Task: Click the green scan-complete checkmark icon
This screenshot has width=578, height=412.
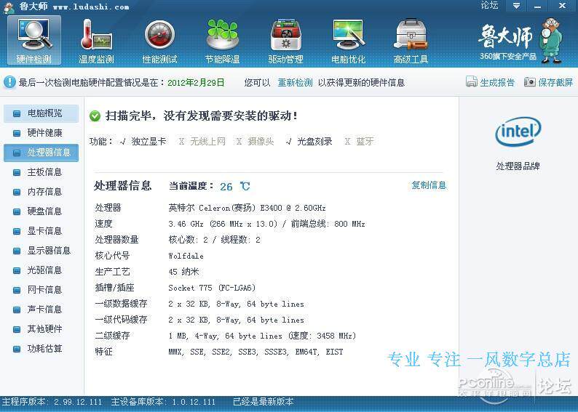Action: [x=95, y=116]
